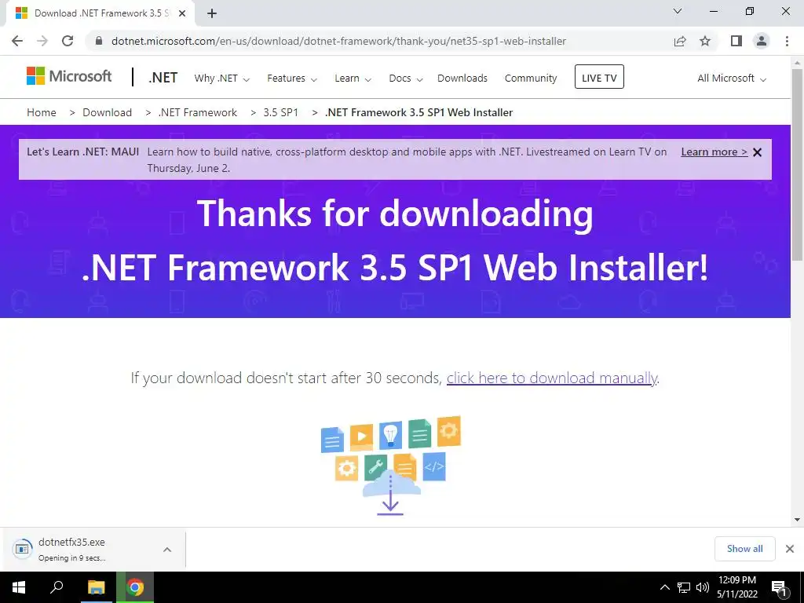The image size is (804, 603).
Task: Open the Windows Start menu
Action: (19, 587)
